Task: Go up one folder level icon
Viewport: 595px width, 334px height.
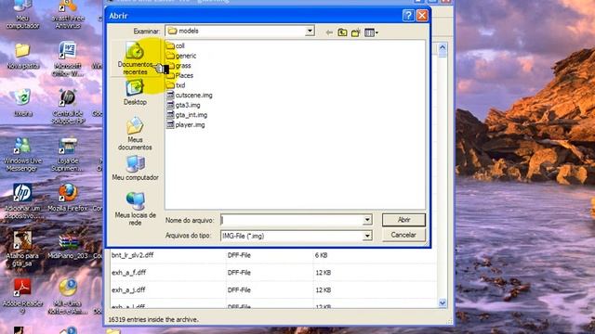Action: point(342,32)
